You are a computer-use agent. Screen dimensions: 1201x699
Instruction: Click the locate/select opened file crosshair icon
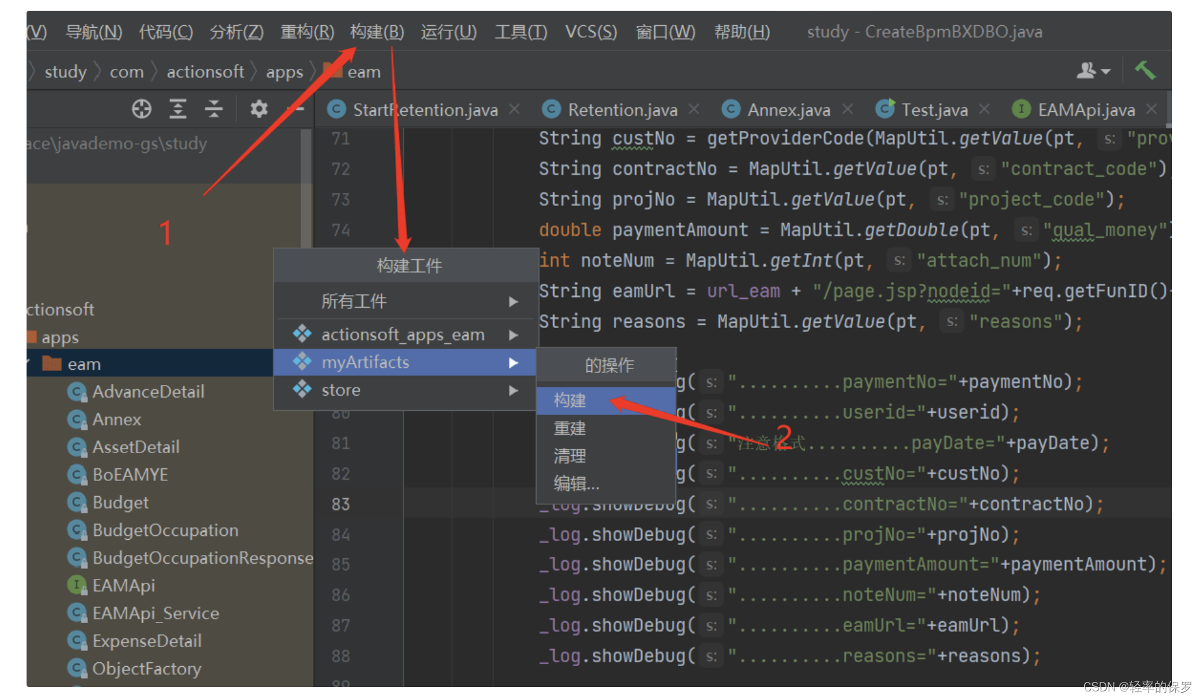[142, 109]
